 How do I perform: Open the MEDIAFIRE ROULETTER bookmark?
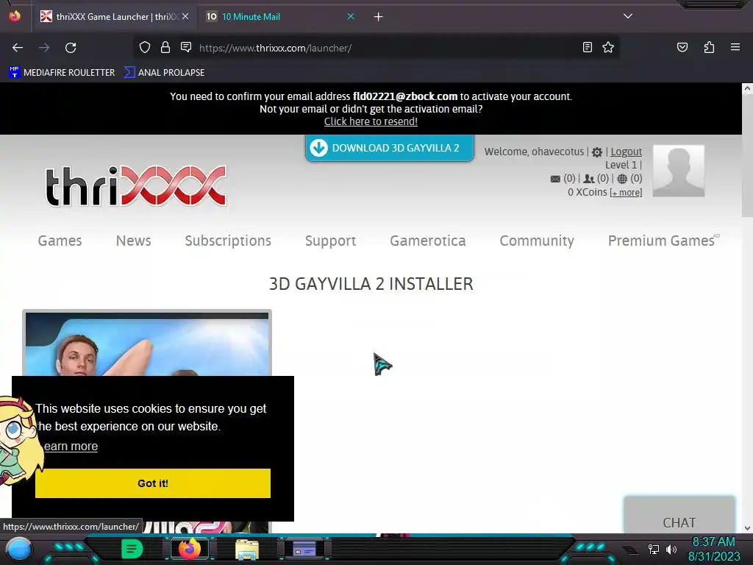(62, 73)
